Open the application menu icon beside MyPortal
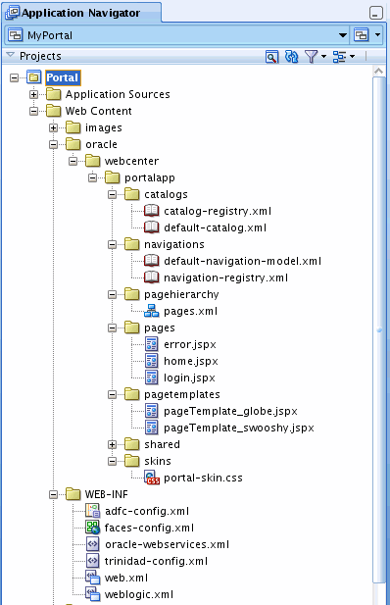Screen dimensions: 390x605 point(362,35)
